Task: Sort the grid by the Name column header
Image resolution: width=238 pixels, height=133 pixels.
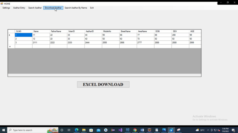Action: (x=41, y=31)
